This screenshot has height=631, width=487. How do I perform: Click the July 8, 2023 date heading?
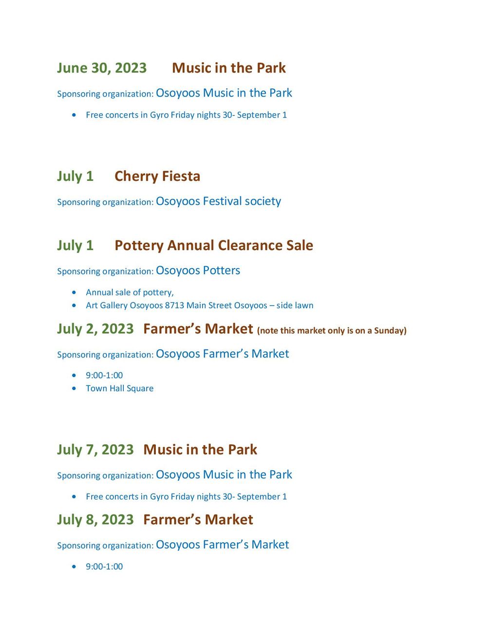point(95,520)
